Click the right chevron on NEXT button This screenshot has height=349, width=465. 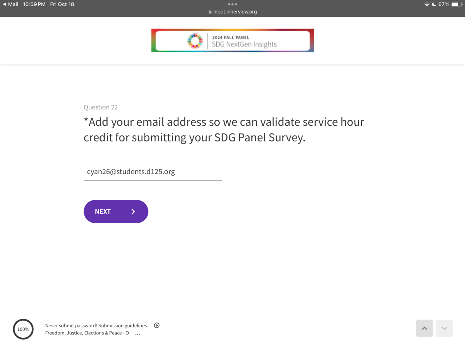pos(133,212)
